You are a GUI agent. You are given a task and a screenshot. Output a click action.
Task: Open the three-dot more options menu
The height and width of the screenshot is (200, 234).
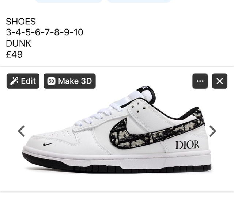pos(200,81)
